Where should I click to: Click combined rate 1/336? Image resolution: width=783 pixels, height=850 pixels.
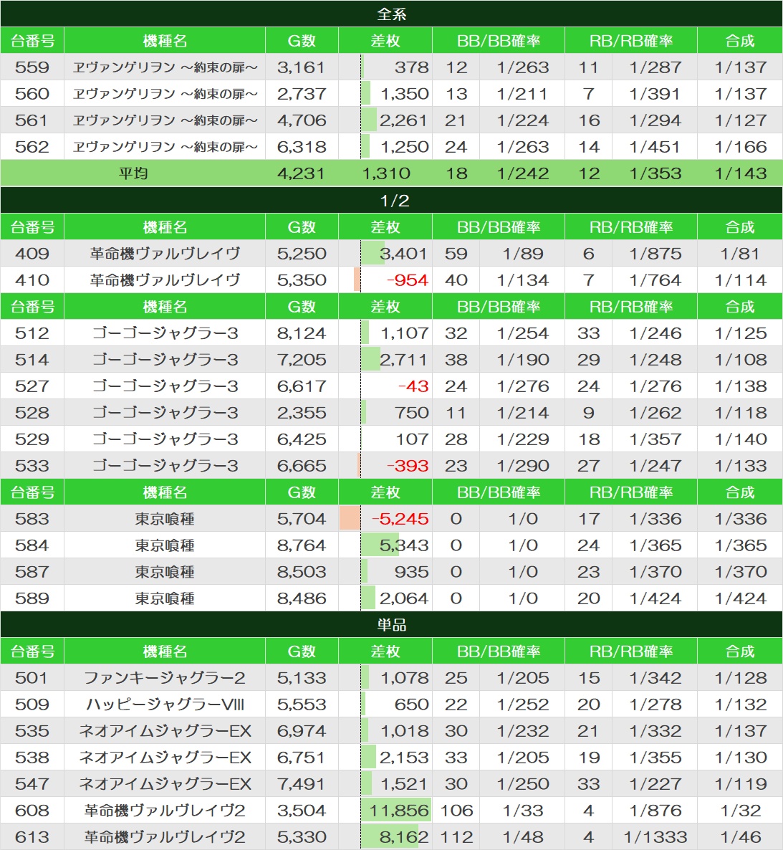tap(740, 519)
